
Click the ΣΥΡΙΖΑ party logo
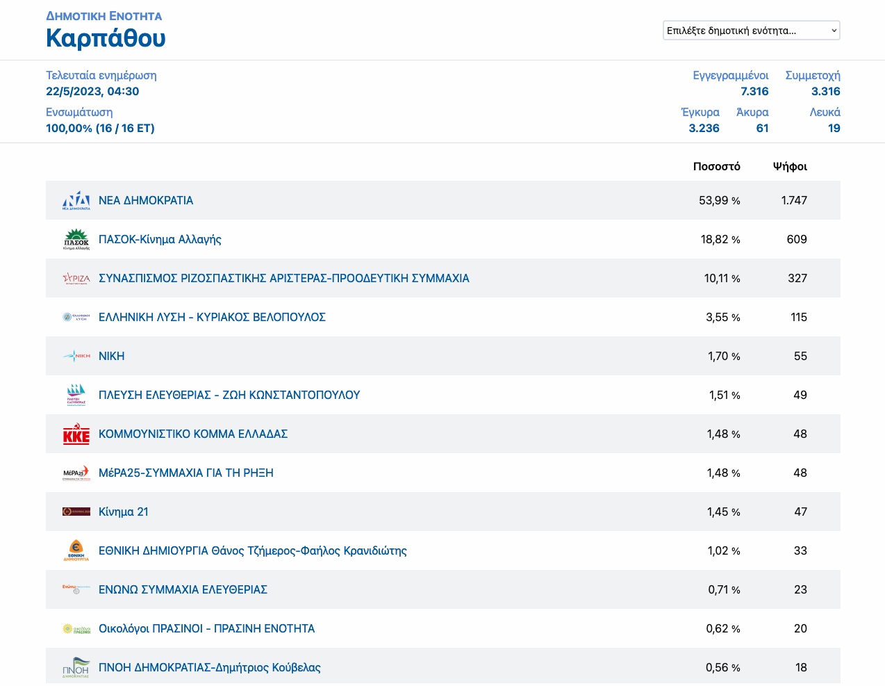[x=76, y=278]
